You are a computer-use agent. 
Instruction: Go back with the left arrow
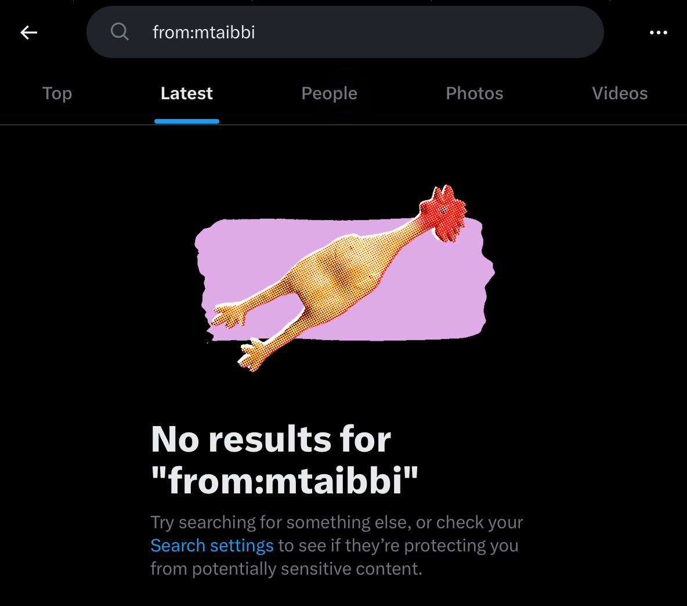(29, 33)
